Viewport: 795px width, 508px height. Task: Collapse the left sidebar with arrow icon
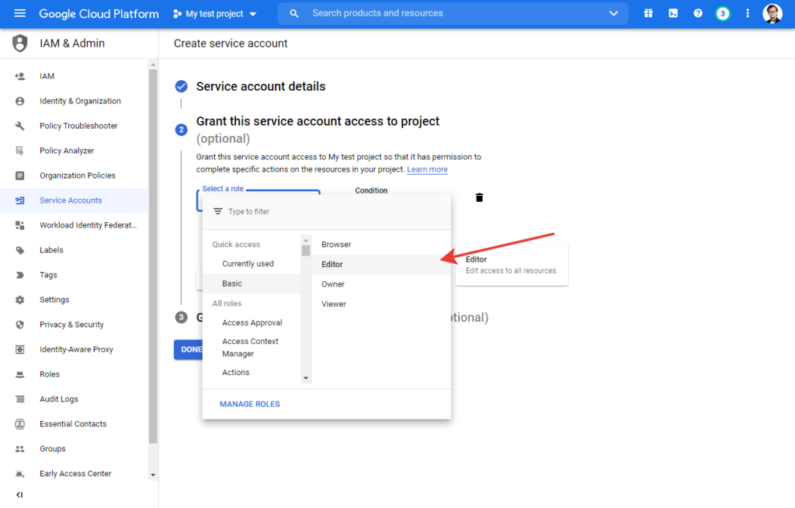19,495
